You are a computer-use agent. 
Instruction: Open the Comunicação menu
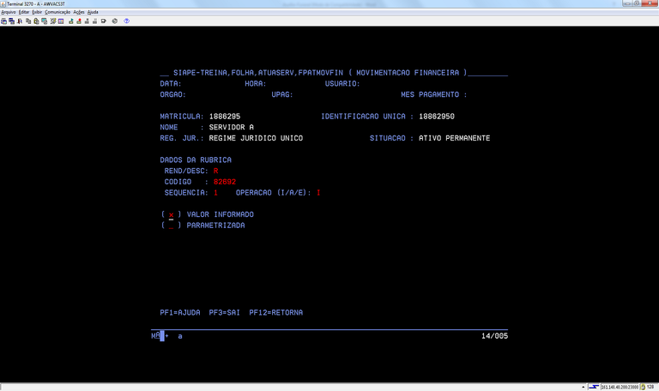[57, 12]
